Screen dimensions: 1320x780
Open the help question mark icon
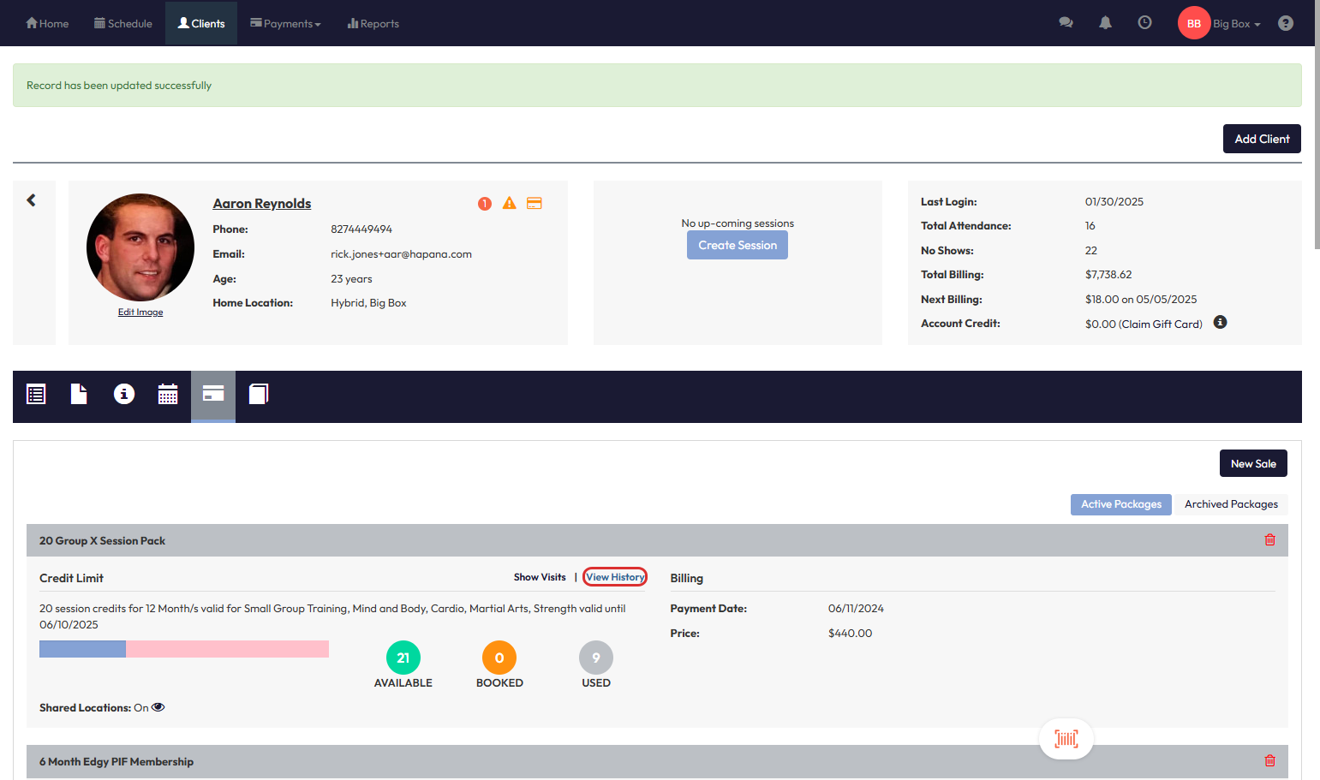1285,23
